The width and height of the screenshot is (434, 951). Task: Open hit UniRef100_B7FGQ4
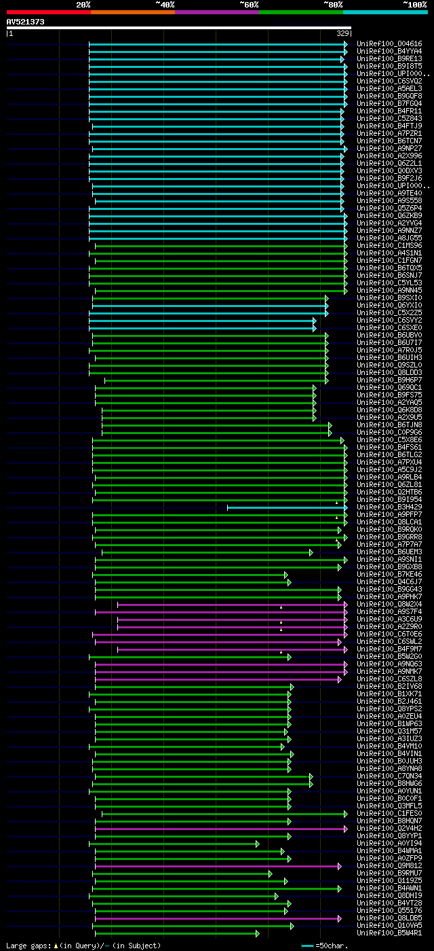tap(389, 103)
